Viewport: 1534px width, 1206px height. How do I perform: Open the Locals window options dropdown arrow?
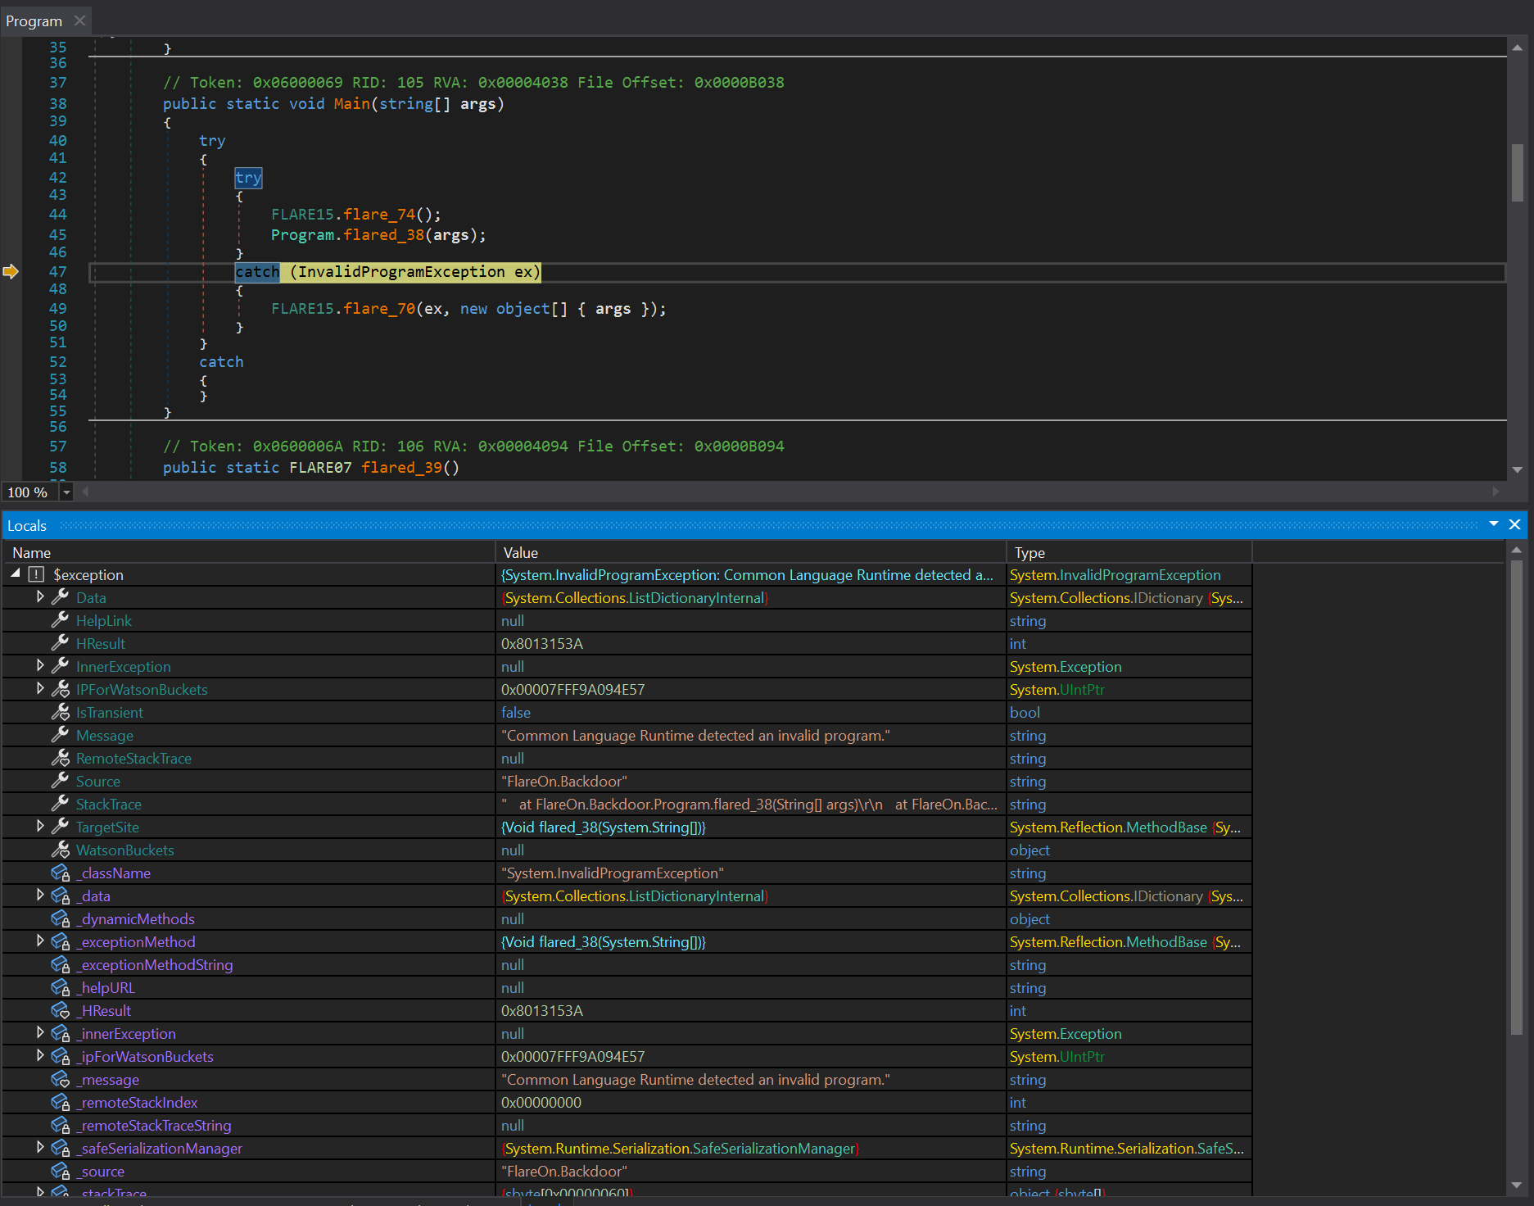click(x=1493, y=524)
